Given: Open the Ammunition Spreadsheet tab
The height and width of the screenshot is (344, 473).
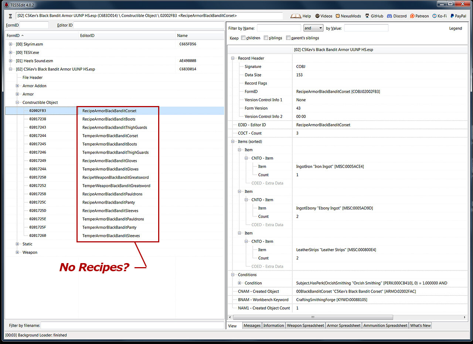Looking at the screenshot, I should click(385, 326).
